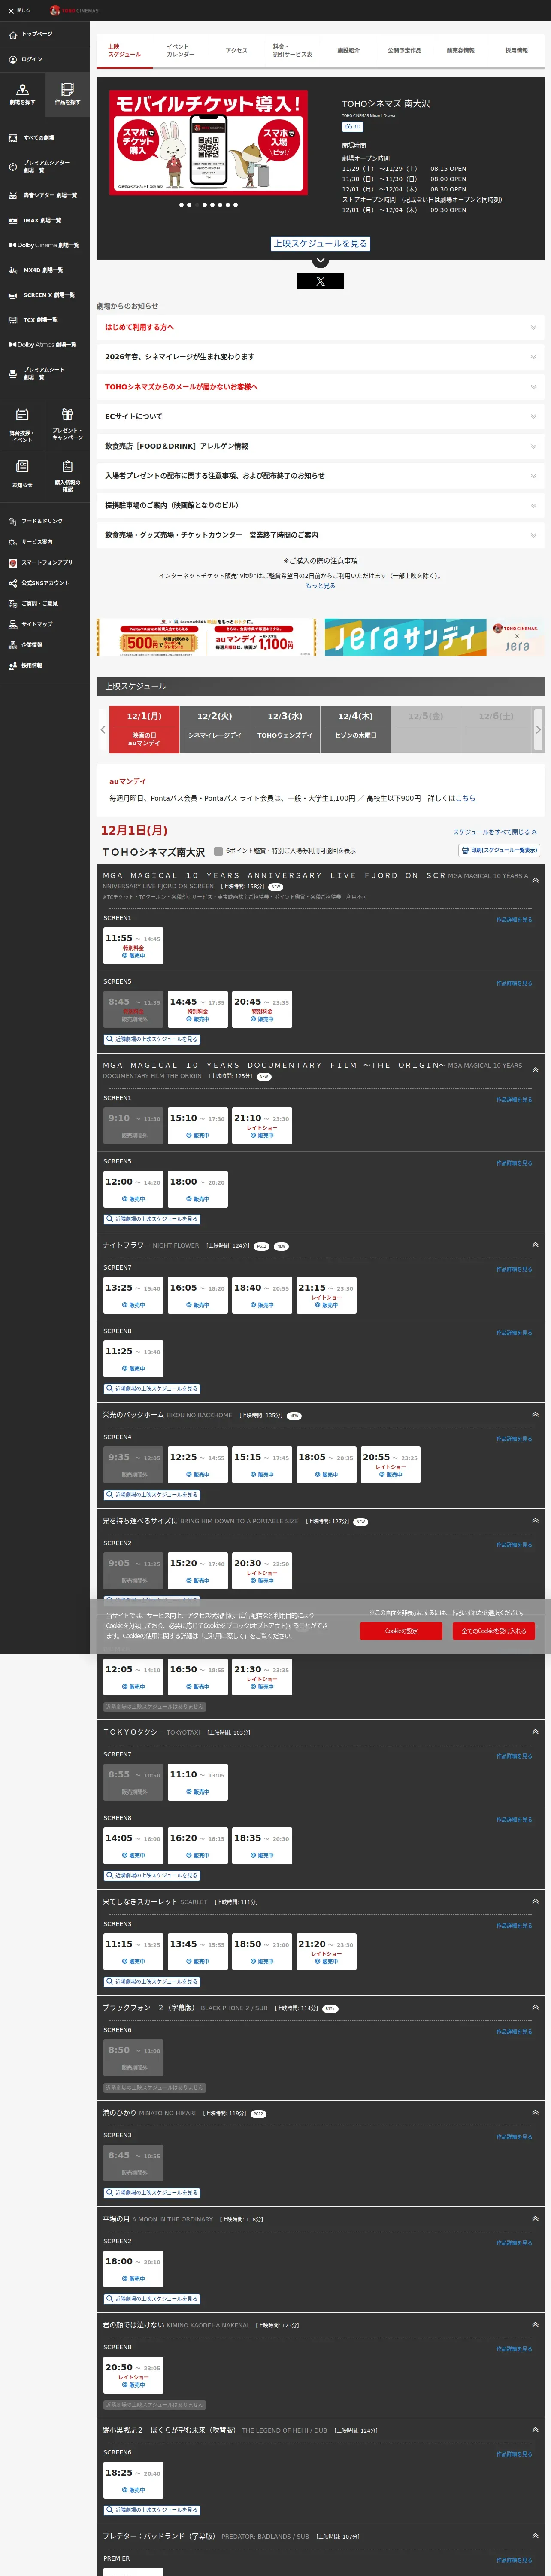The height and width of the screenshot is (2576, 551).
Task: Click 上映スケジュールを見る button
Action: pyautogui.click(x=320, y=243)
